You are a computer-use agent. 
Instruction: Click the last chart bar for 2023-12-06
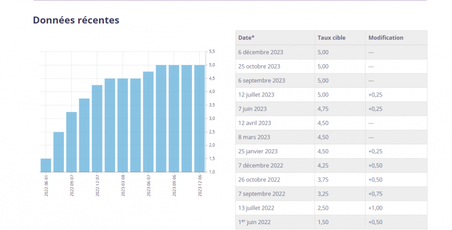click(199, 119)
